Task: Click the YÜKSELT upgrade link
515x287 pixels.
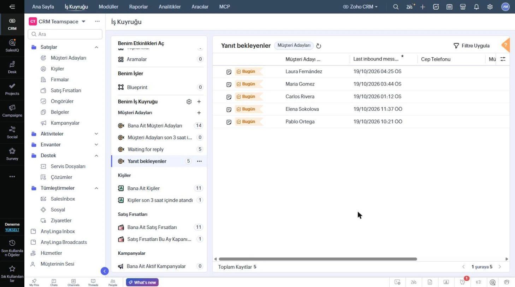Action: 12,230
